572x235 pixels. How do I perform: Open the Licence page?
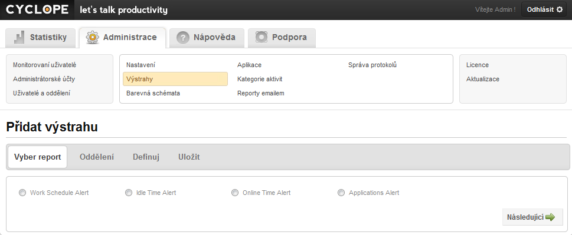(478, 65)
